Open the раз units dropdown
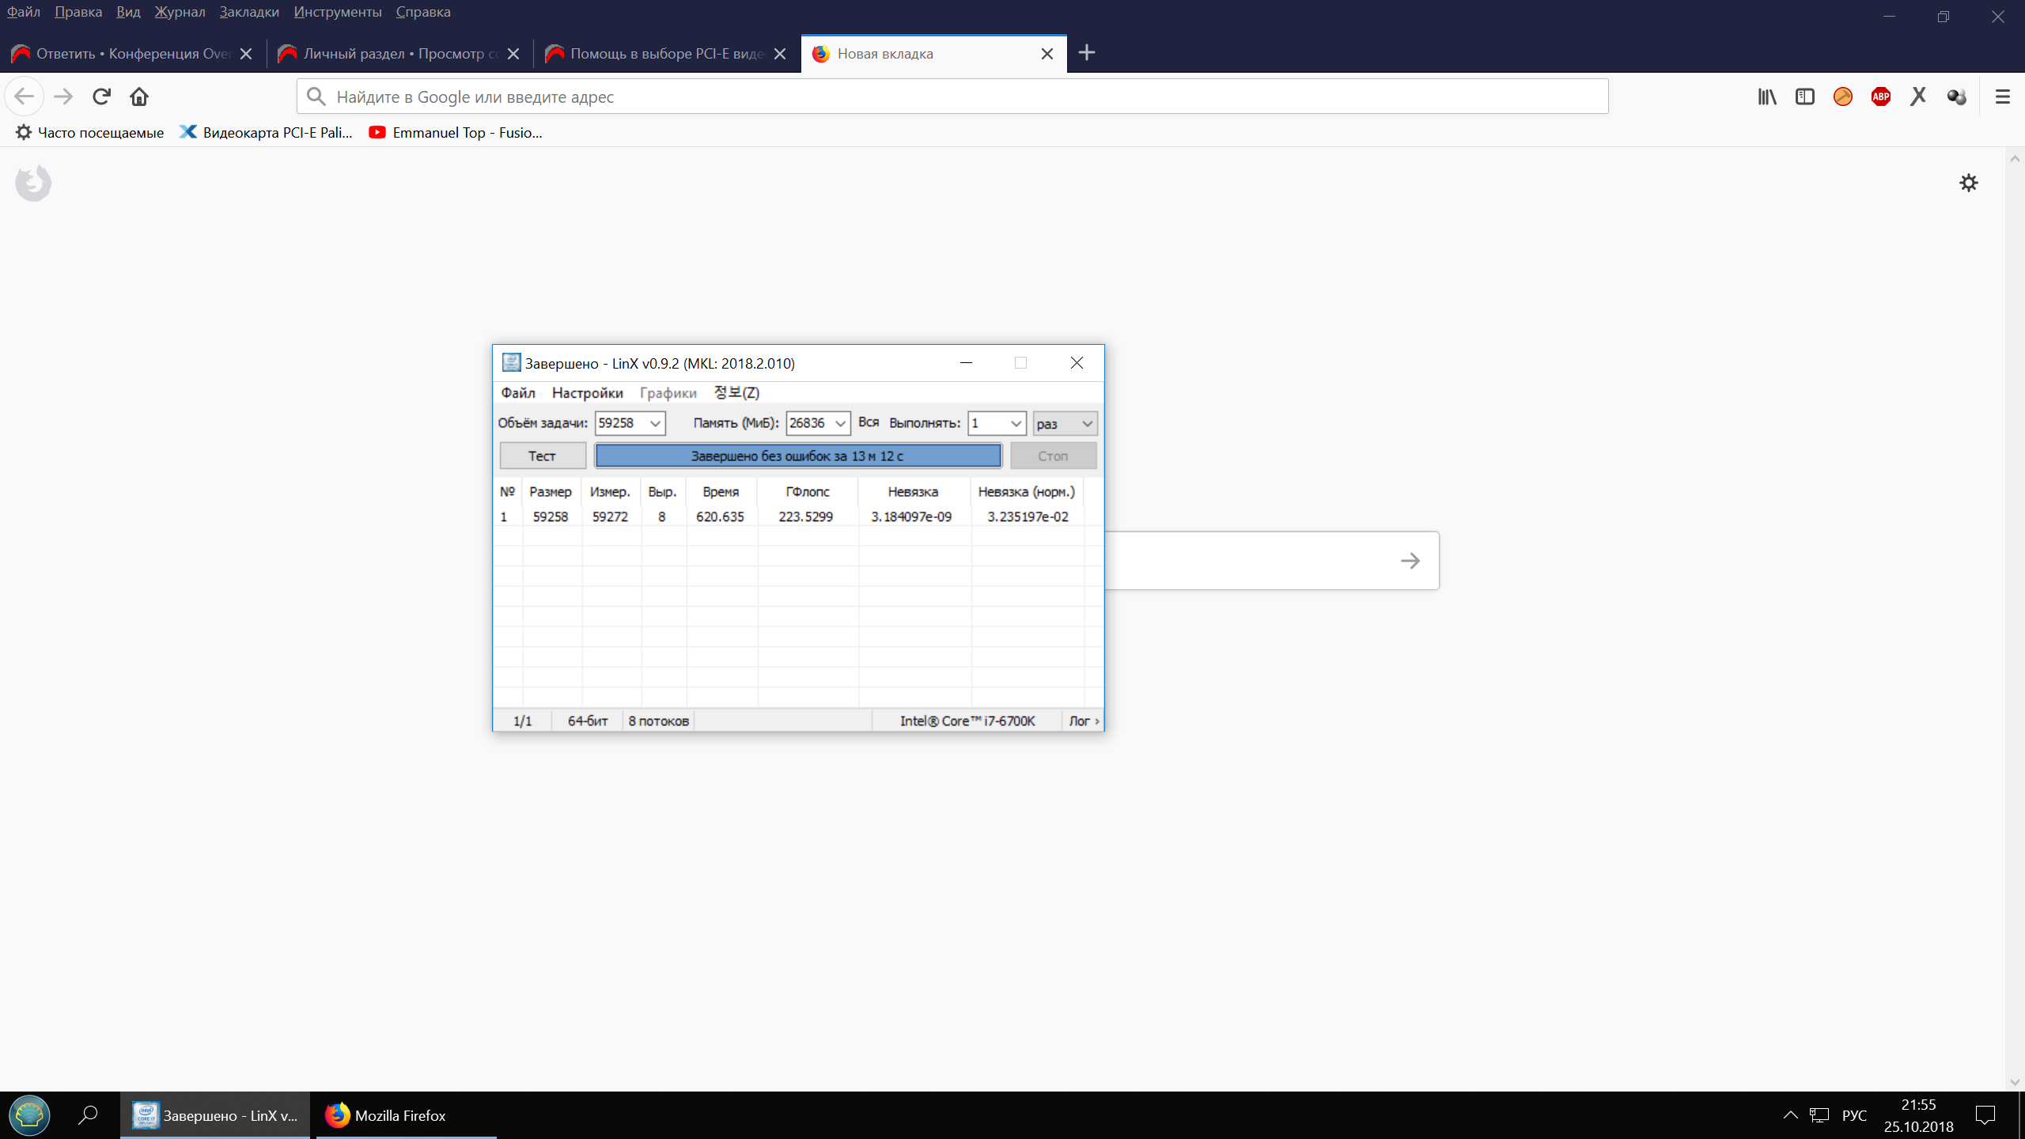 pos(1087,424)
